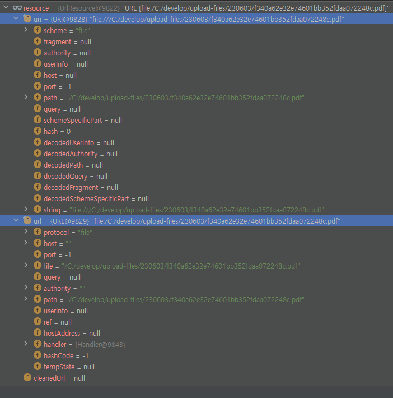Select the authority = null row under uri

(196, 53)
